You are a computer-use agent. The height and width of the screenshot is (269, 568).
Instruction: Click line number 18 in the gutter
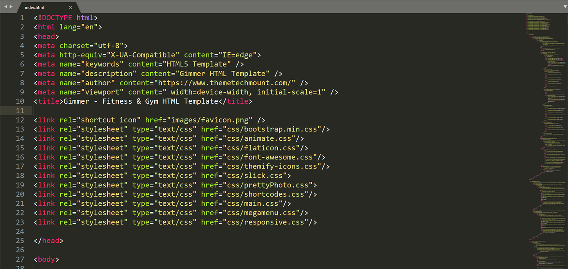[x=20, y=176]
